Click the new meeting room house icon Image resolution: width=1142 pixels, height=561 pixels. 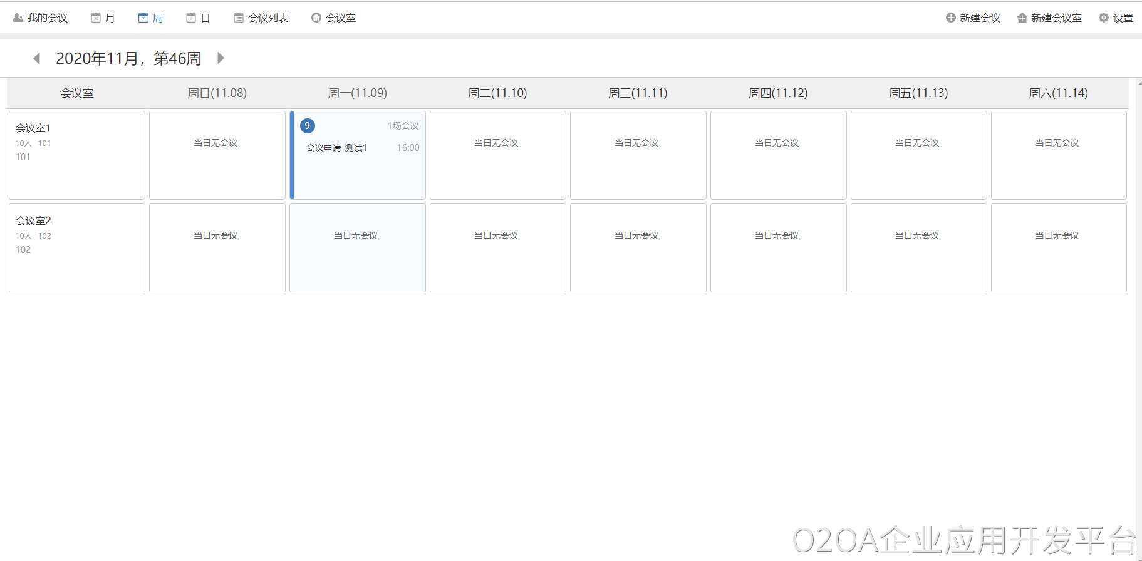[1022, 18]
